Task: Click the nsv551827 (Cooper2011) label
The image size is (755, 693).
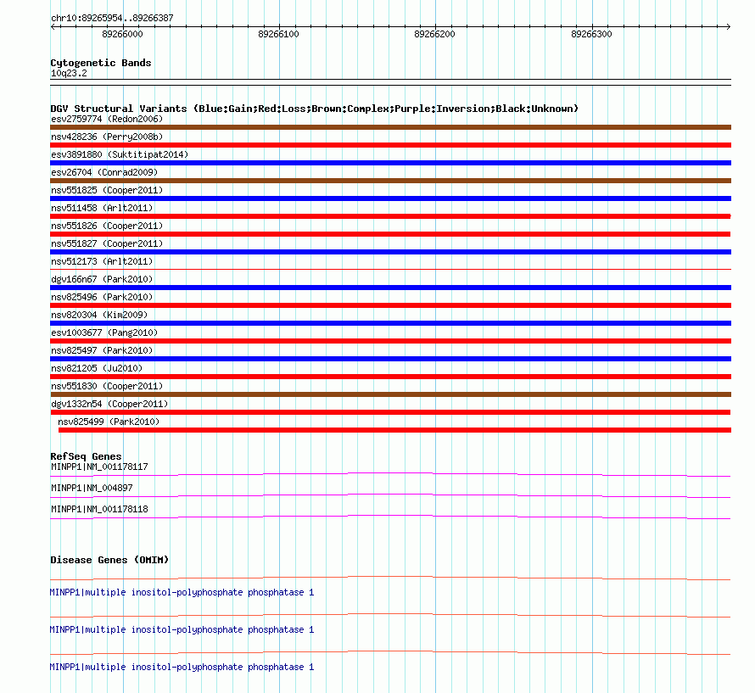Action: point(107,243)
